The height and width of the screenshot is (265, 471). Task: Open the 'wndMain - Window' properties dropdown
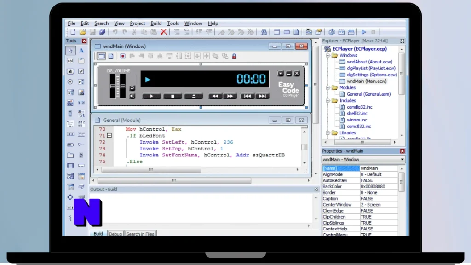tap(402, 160)
